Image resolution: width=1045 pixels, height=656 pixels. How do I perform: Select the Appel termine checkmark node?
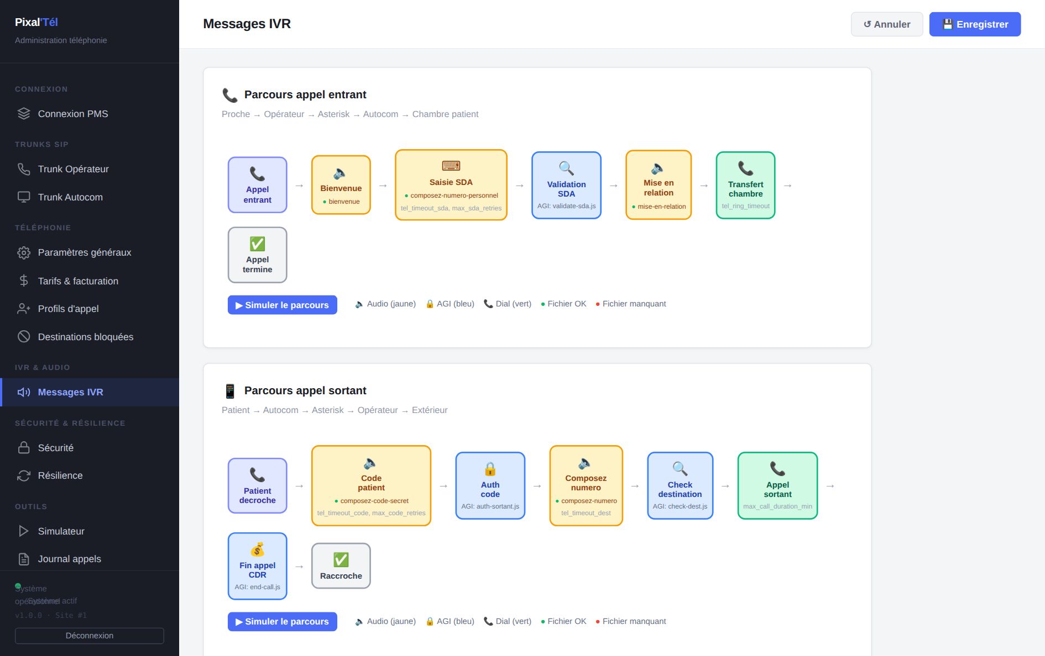pyautogui.click(x=258, y=255)
